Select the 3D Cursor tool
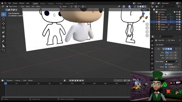182x102 pixels. point(3,19)
